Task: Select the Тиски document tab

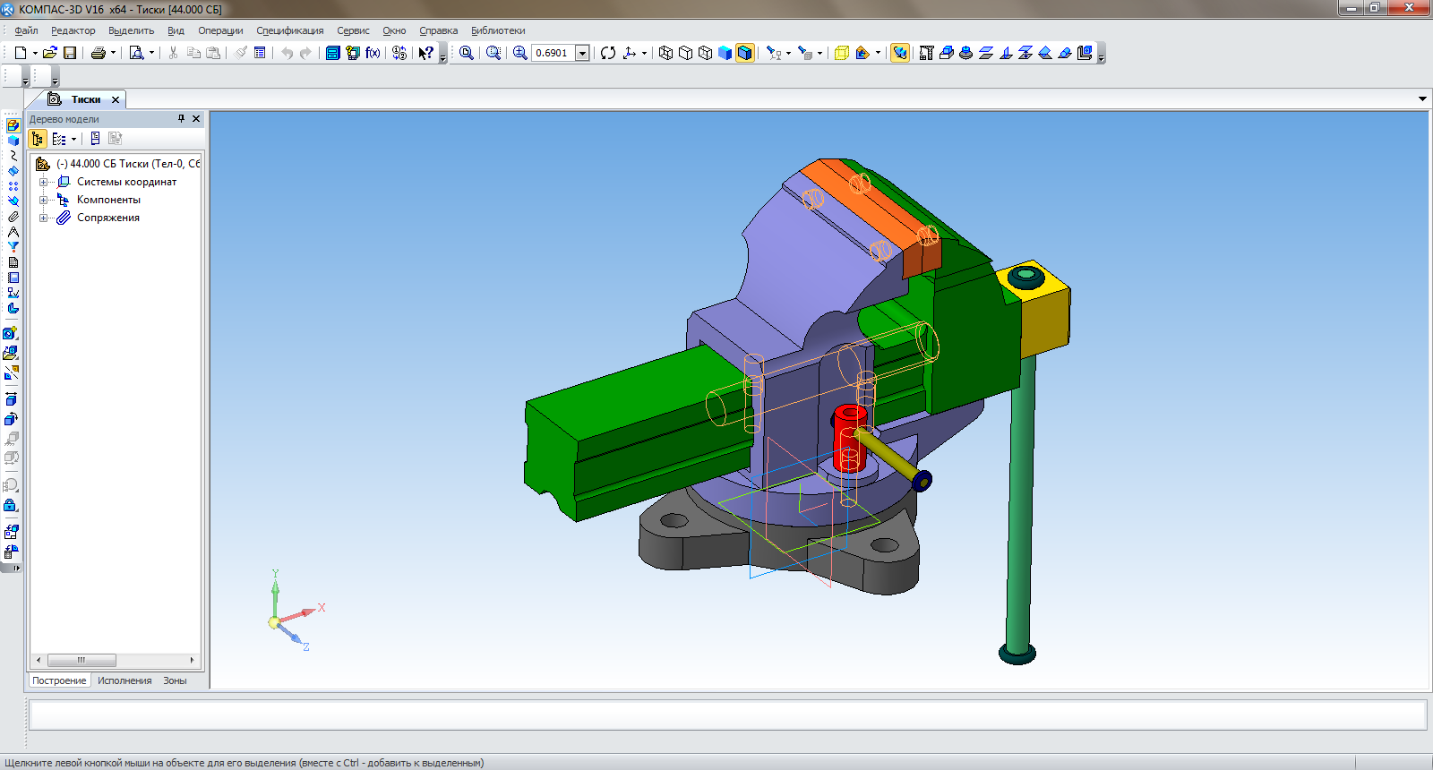Action: [86, 99]
